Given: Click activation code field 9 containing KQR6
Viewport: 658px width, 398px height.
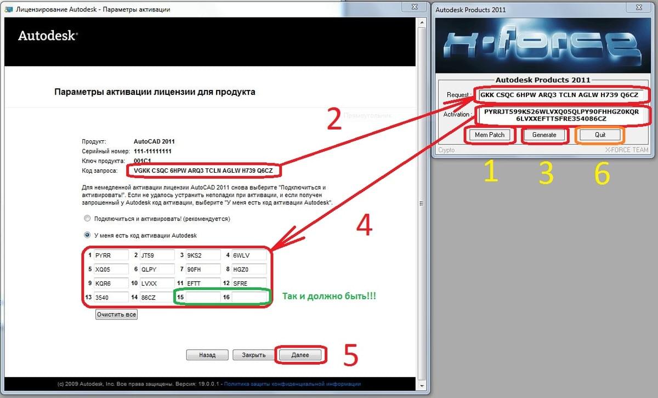Looking at the screenshot, I should coord(110,283).
